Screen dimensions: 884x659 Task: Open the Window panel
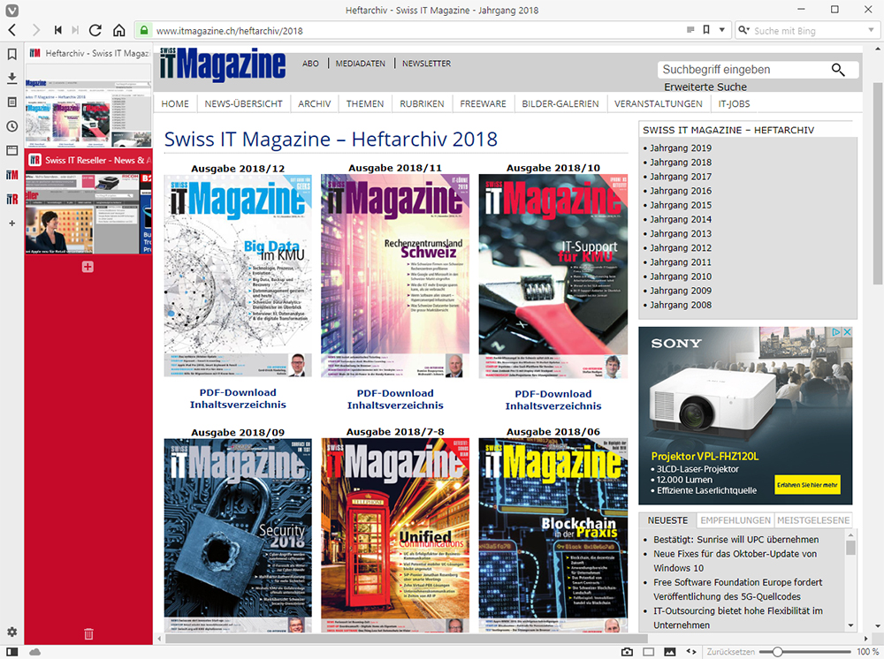point(11,150)
